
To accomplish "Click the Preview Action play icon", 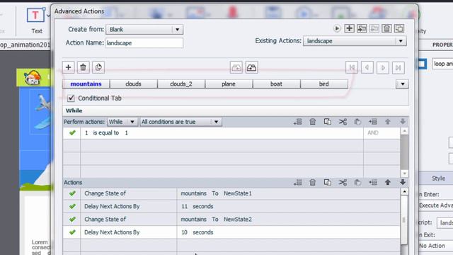I will tap(337, 28).
